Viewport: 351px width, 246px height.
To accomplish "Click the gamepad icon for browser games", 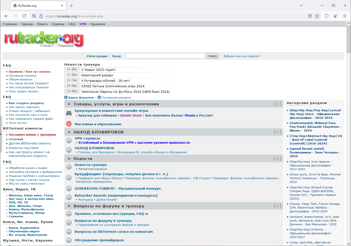I will 69,113.
